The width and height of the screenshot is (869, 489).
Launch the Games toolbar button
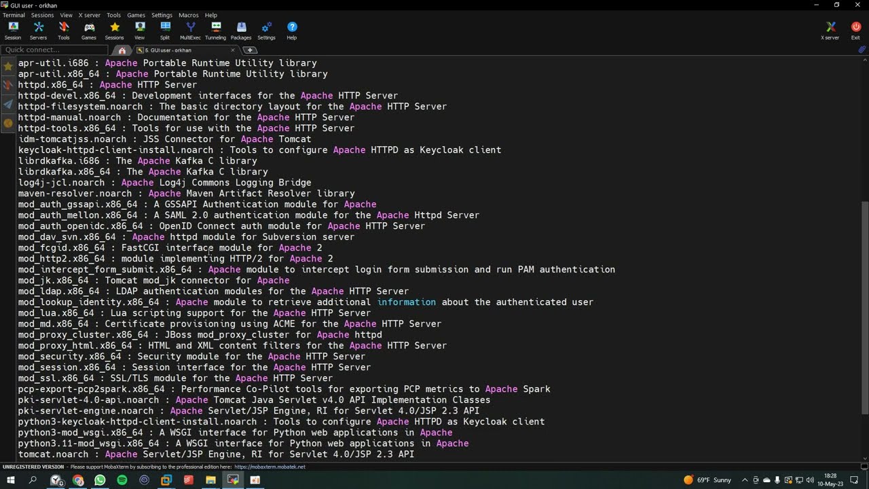pyautogui.click(x=89, y=31)
